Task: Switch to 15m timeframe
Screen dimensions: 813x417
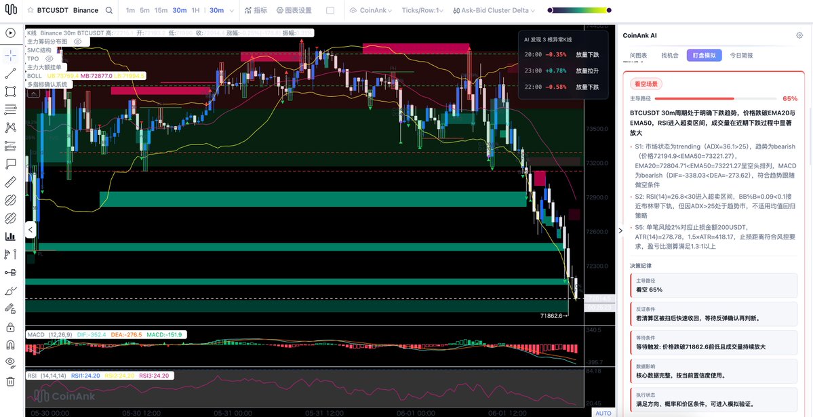Action: point(161,10)
